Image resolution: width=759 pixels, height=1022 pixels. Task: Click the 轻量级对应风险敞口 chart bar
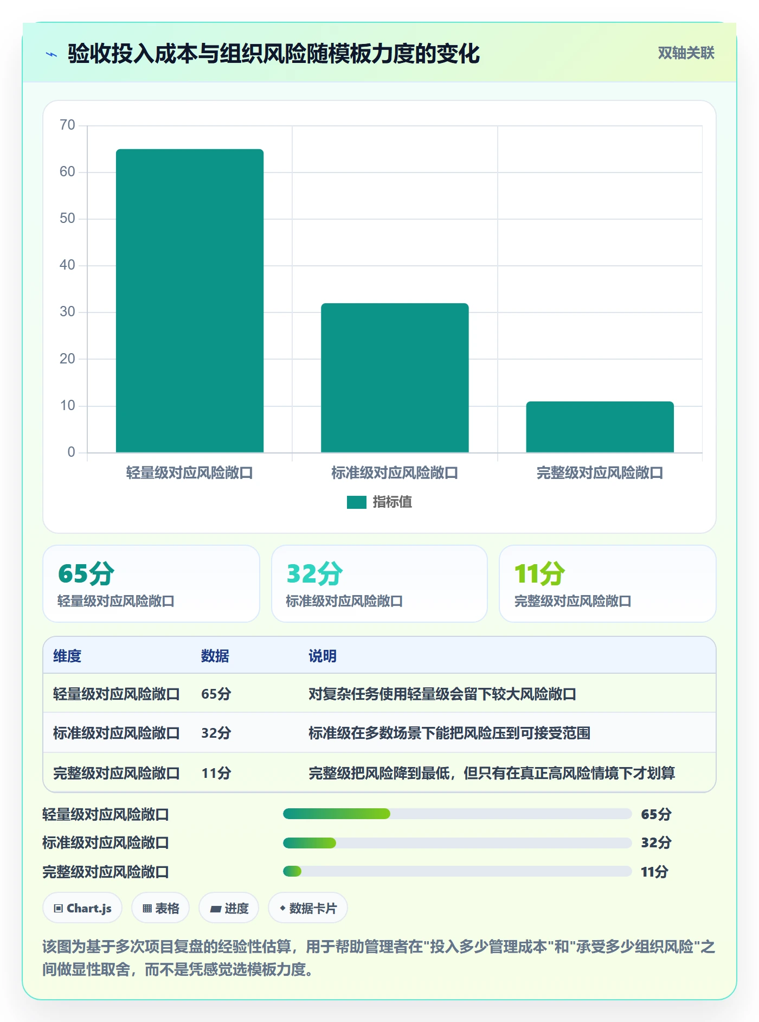pos(190,301)
